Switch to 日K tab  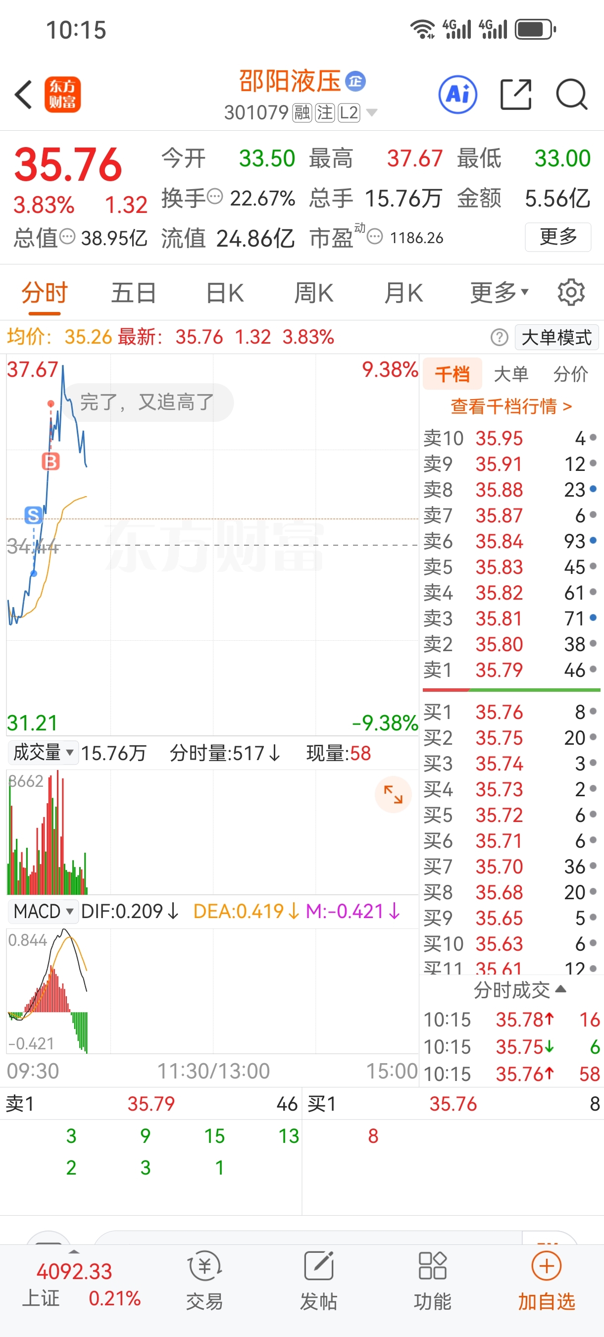coord(224,293)
